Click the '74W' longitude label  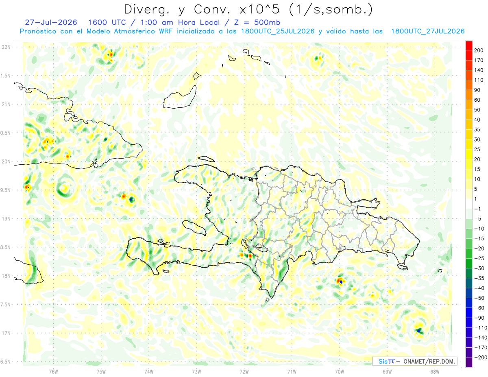click(x=149, y=371)
